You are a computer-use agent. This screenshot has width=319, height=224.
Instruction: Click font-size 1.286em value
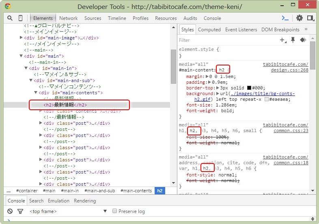(226, 105)
